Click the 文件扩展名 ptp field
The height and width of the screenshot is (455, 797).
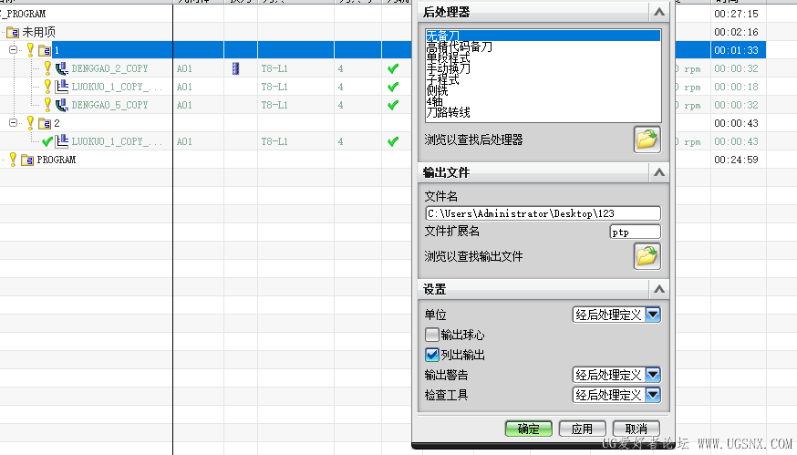(636, 232)
